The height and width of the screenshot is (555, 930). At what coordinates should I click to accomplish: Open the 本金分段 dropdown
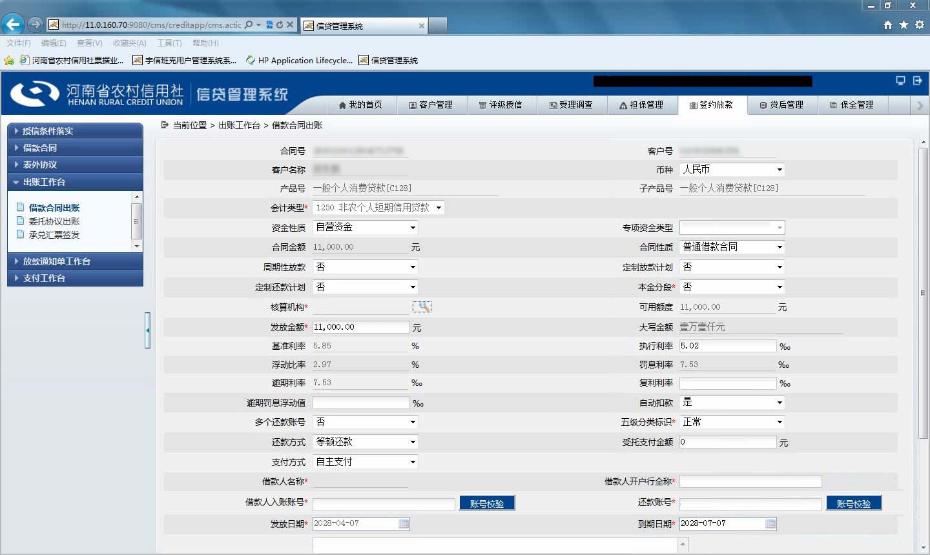tap(732, 287)
